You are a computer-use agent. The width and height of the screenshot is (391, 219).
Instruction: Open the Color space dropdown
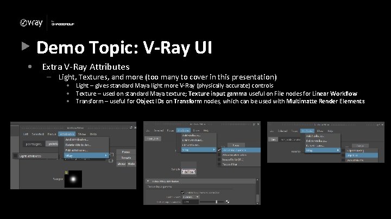click(191, 197)
